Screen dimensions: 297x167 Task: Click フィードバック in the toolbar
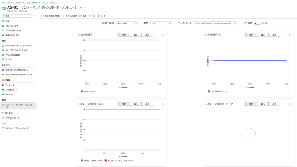tap(97, 16)
